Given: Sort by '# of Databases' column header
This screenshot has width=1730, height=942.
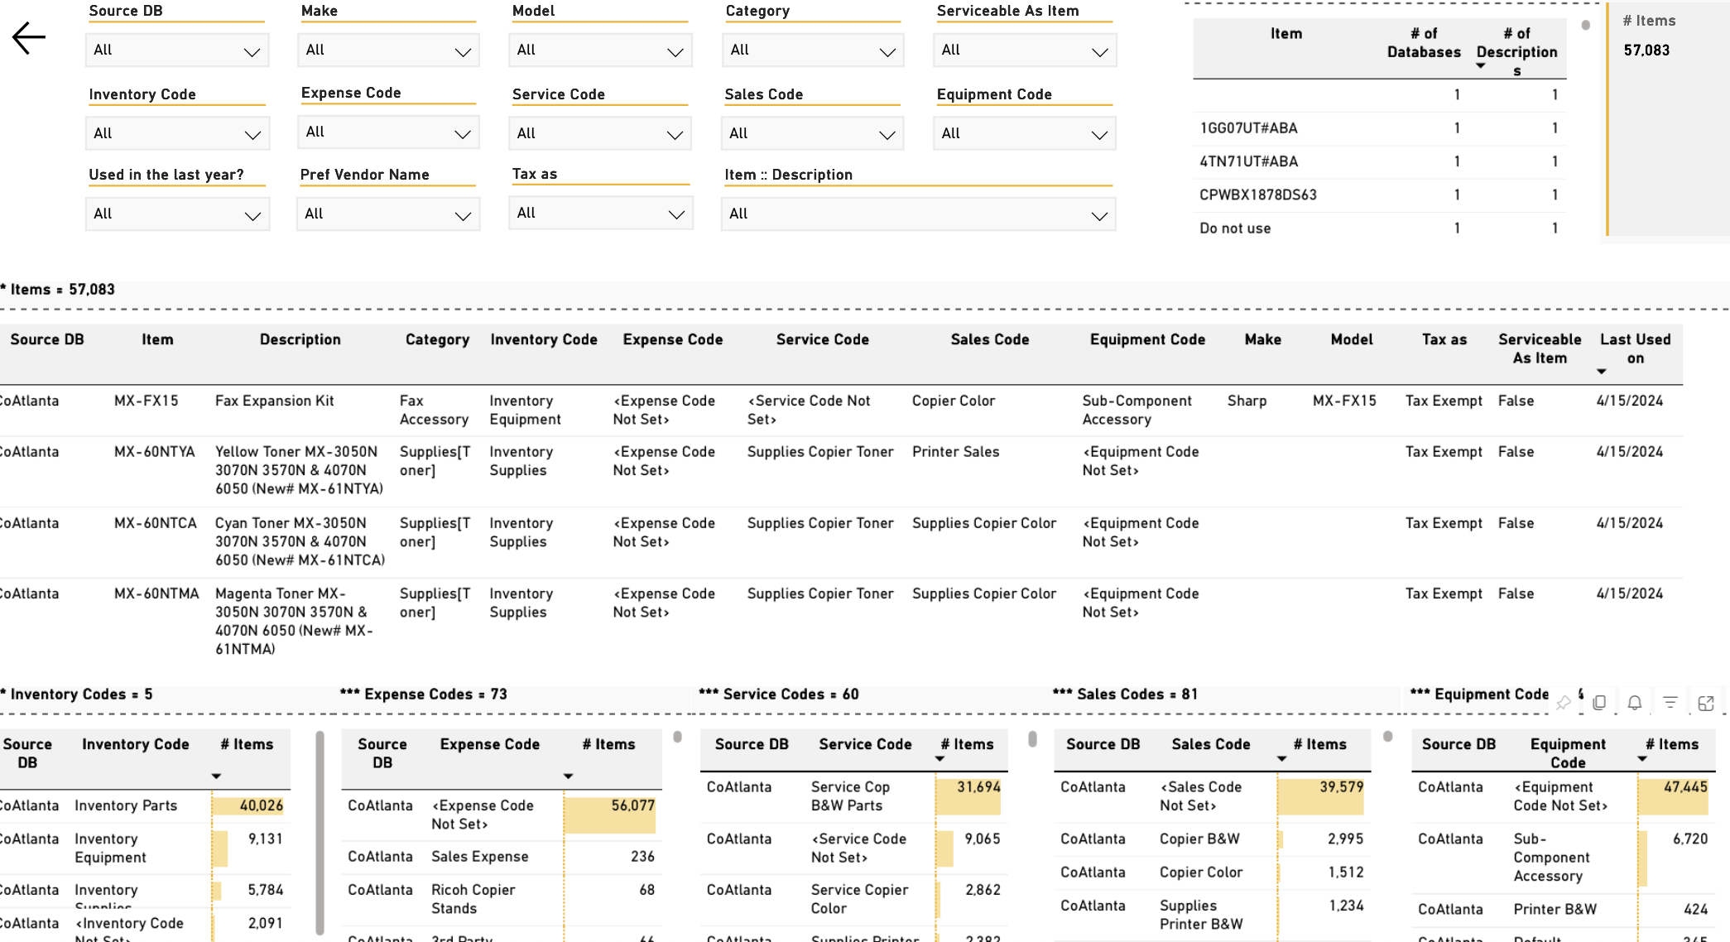Looking at the screenshot, I should (x=1424, y=43).
